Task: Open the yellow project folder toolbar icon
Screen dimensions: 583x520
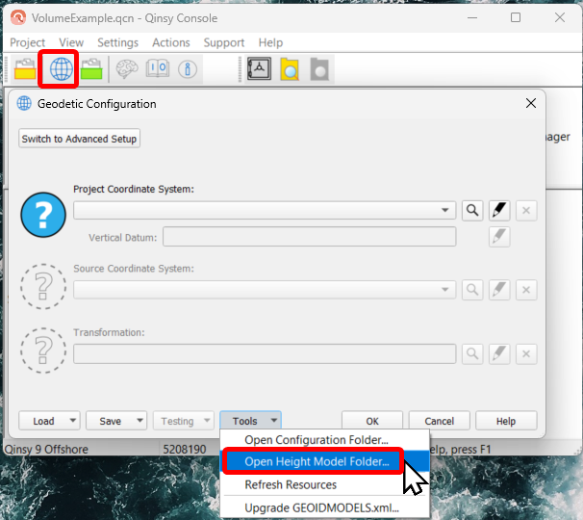Action: pyautogui.click(x=25, y=69)
